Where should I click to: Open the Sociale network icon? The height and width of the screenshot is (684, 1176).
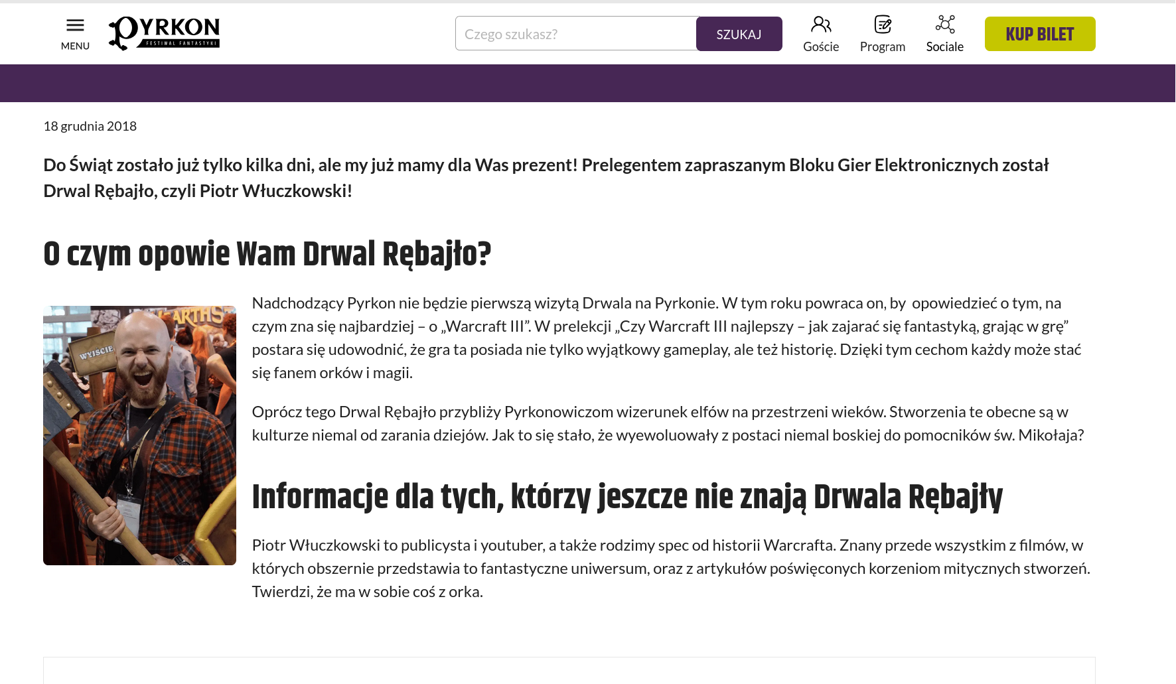(945, 25)
